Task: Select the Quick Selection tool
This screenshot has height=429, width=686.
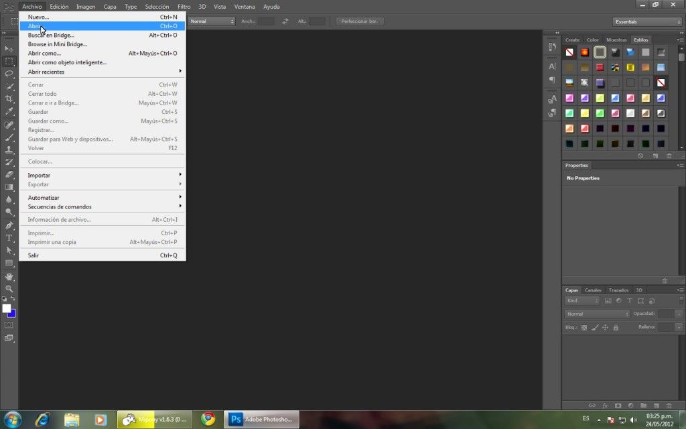Action: point(9,86)
